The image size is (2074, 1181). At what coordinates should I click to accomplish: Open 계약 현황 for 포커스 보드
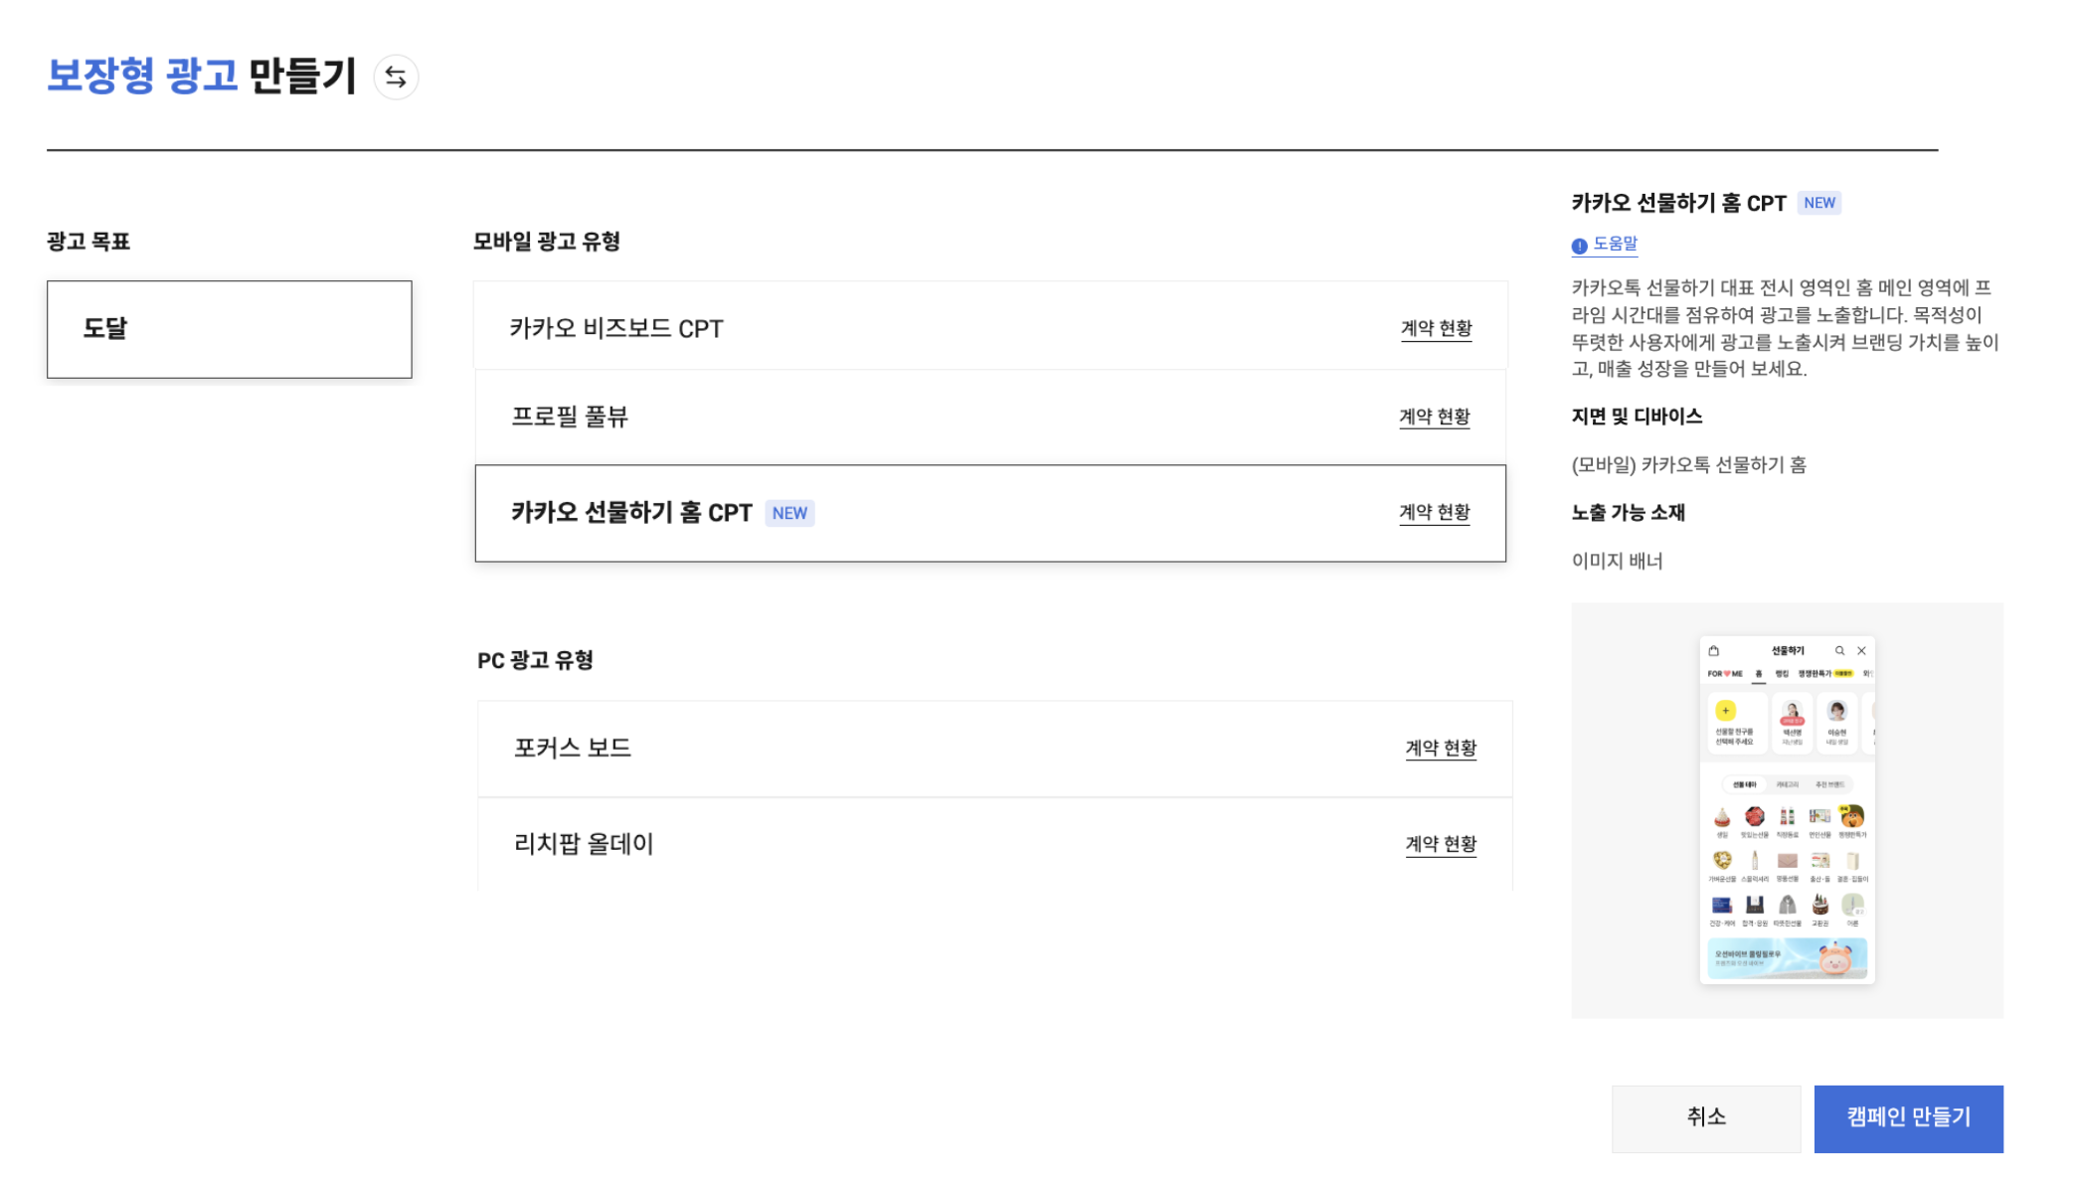pos(1440,748)
